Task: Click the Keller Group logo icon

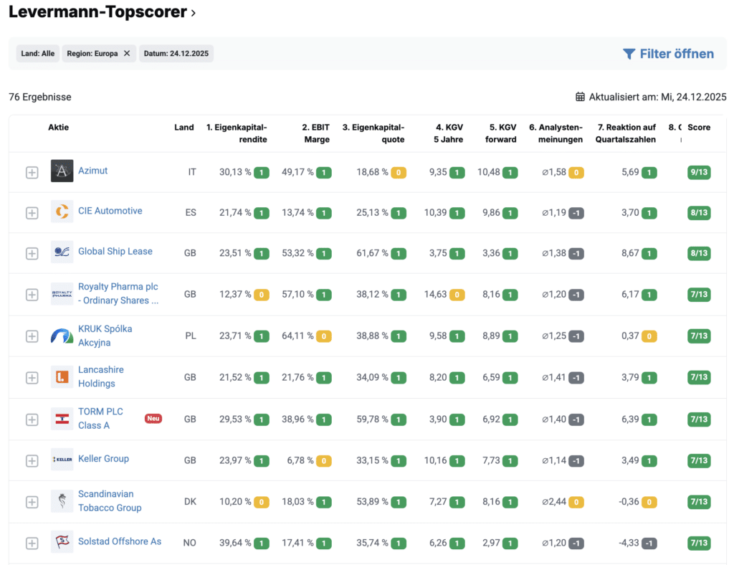Action: (62, 460)
